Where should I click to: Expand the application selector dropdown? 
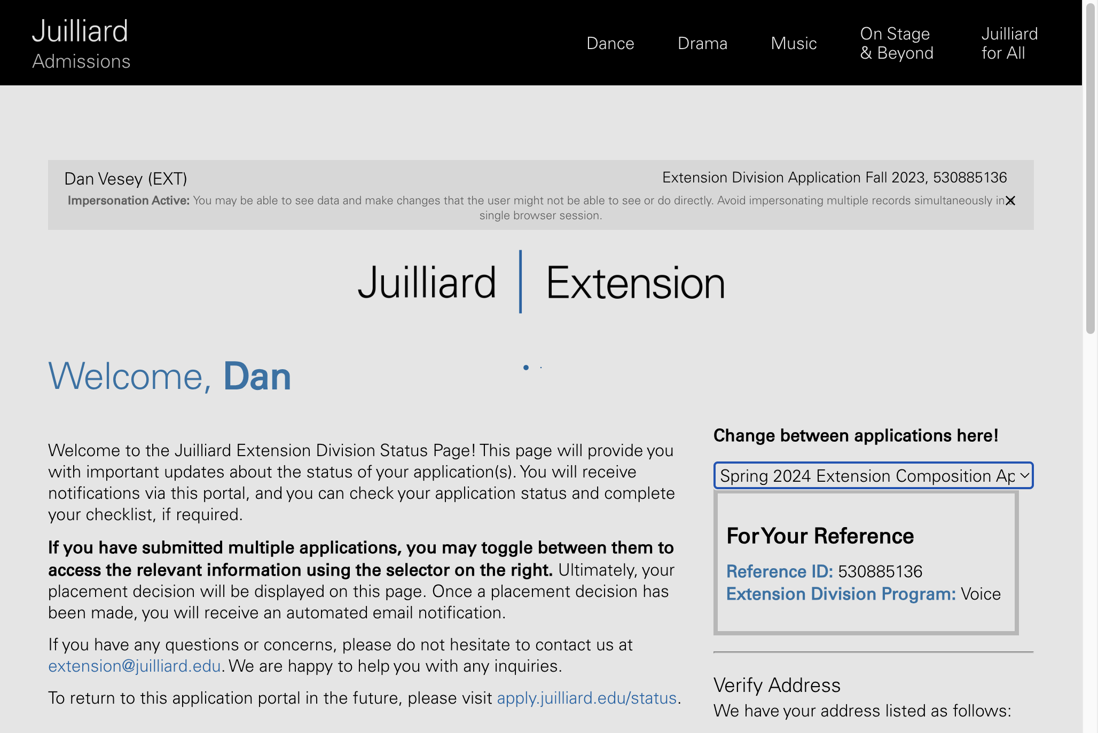pyautogui.click(x=873, y=475)
